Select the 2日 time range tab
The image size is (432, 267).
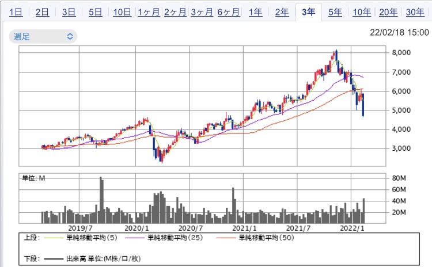pyautogui.click(x=42, y=12)
